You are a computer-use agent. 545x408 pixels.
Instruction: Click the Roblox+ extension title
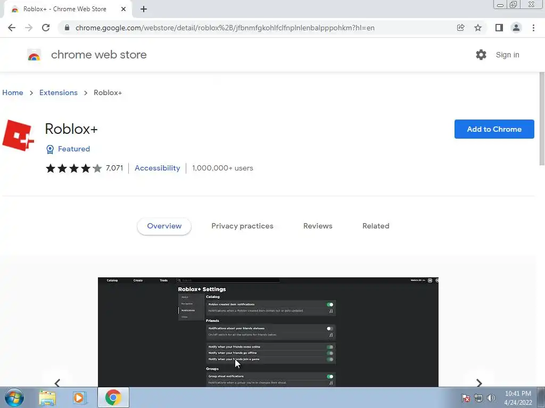(71, 129)
